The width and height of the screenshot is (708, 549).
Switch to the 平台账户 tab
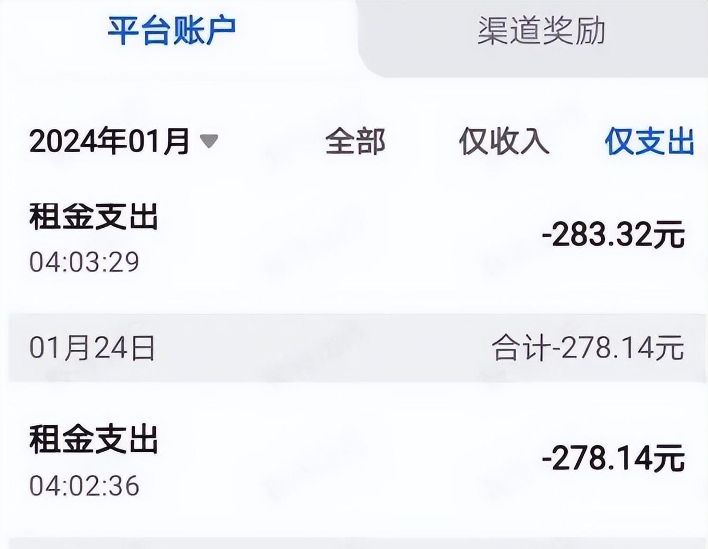(x=171, y=31)
